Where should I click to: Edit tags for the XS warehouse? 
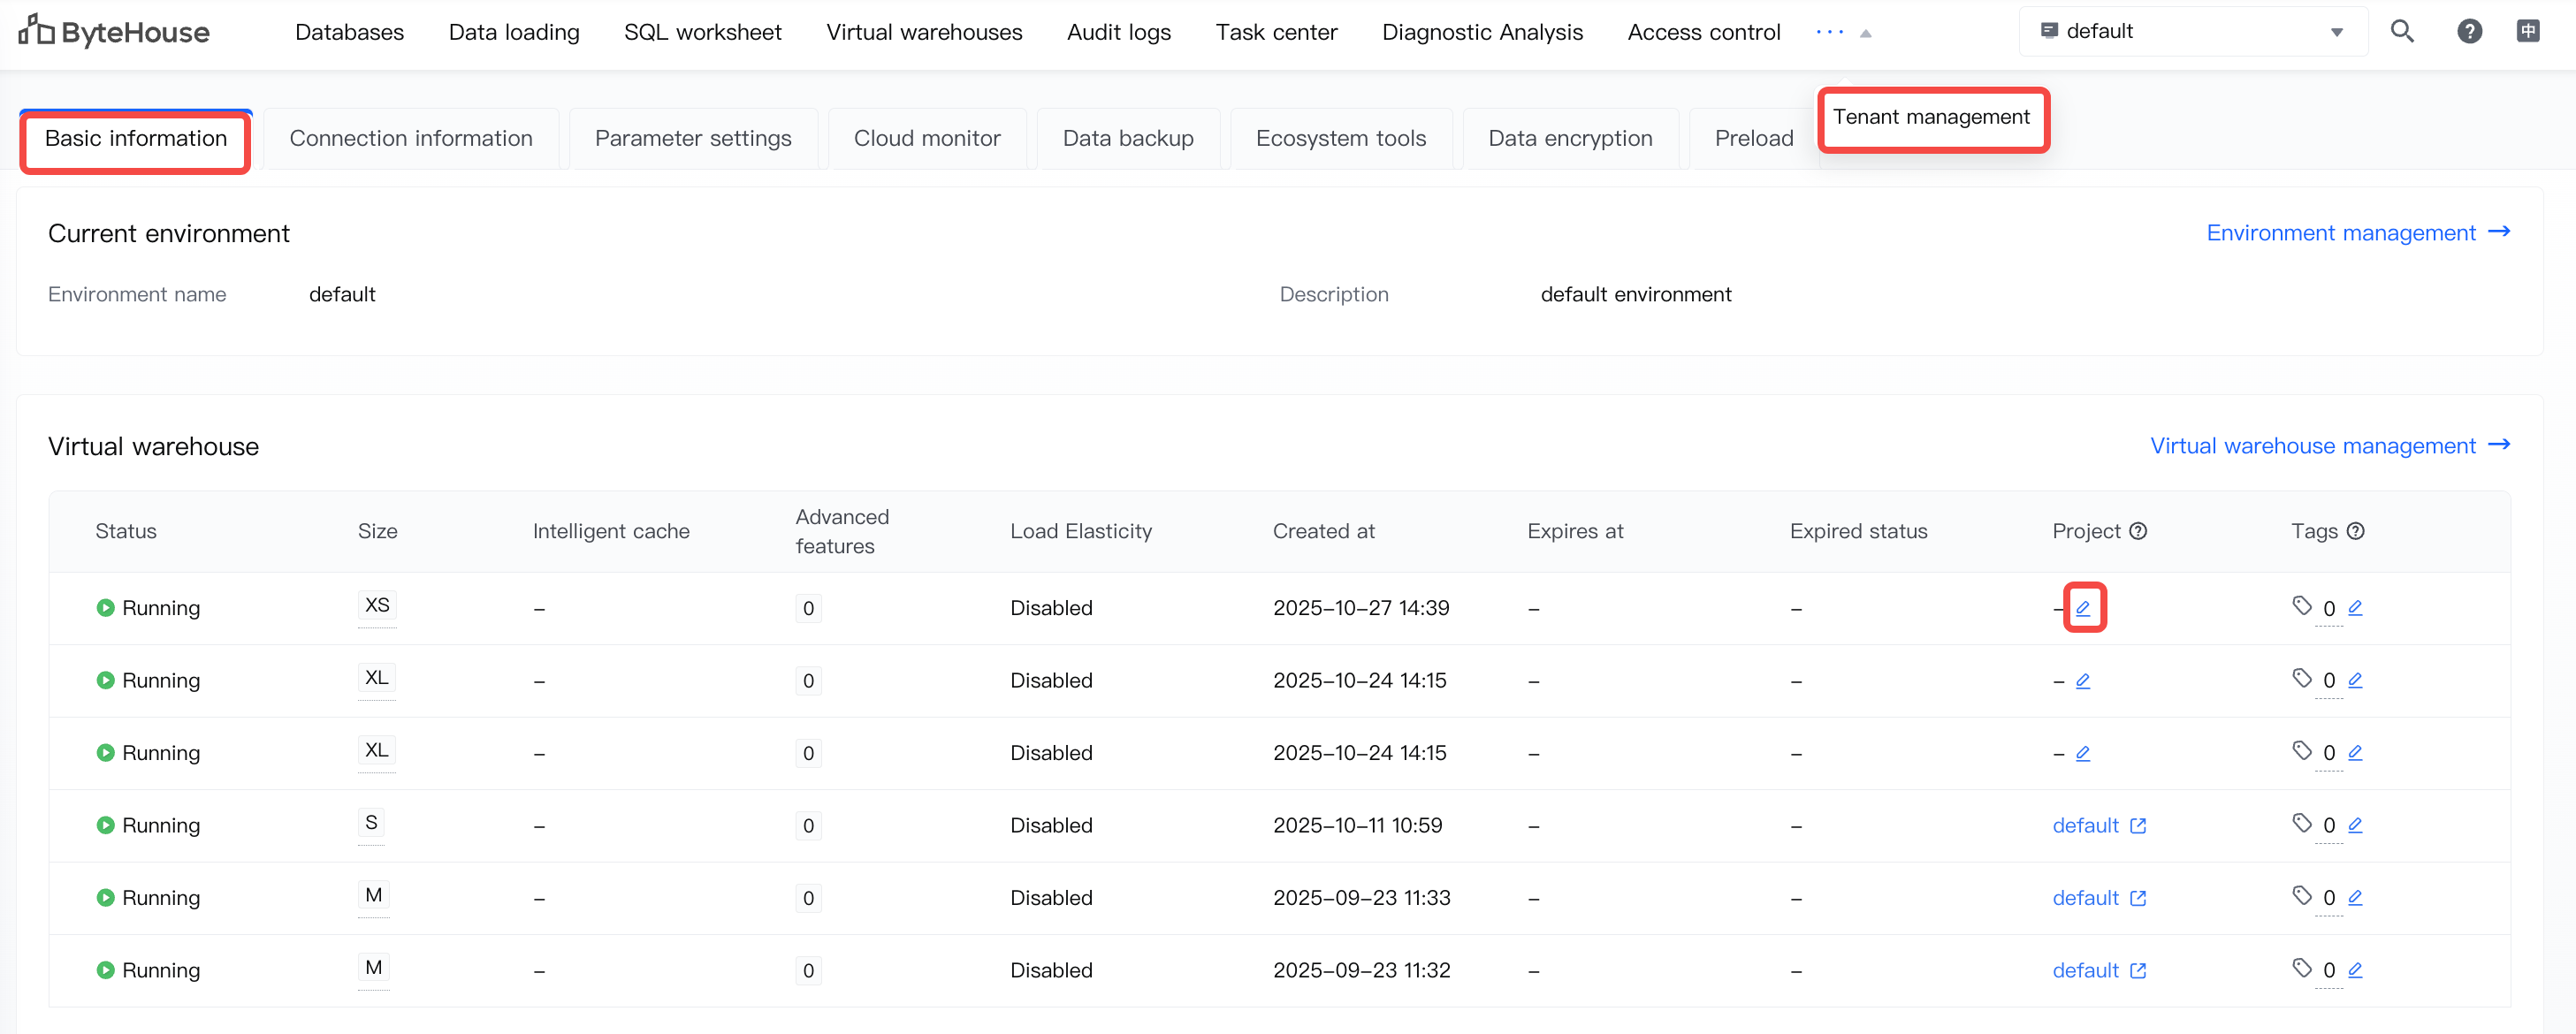(x=2355, y=608)
